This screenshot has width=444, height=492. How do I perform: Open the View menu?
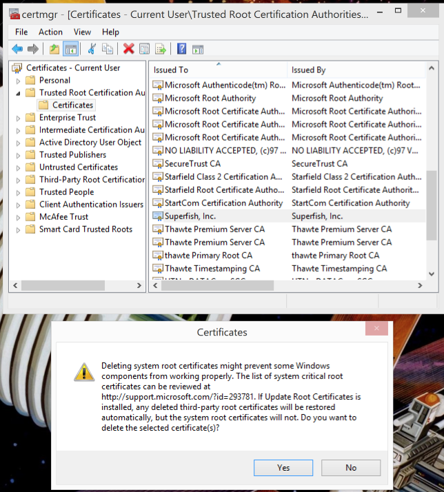click(82, 32)
